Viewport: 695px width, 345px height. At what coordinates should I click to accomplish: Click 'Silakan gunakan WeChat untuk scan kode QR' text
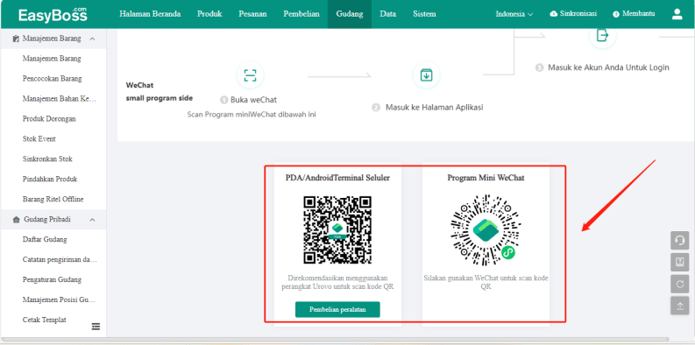[486, 282]
